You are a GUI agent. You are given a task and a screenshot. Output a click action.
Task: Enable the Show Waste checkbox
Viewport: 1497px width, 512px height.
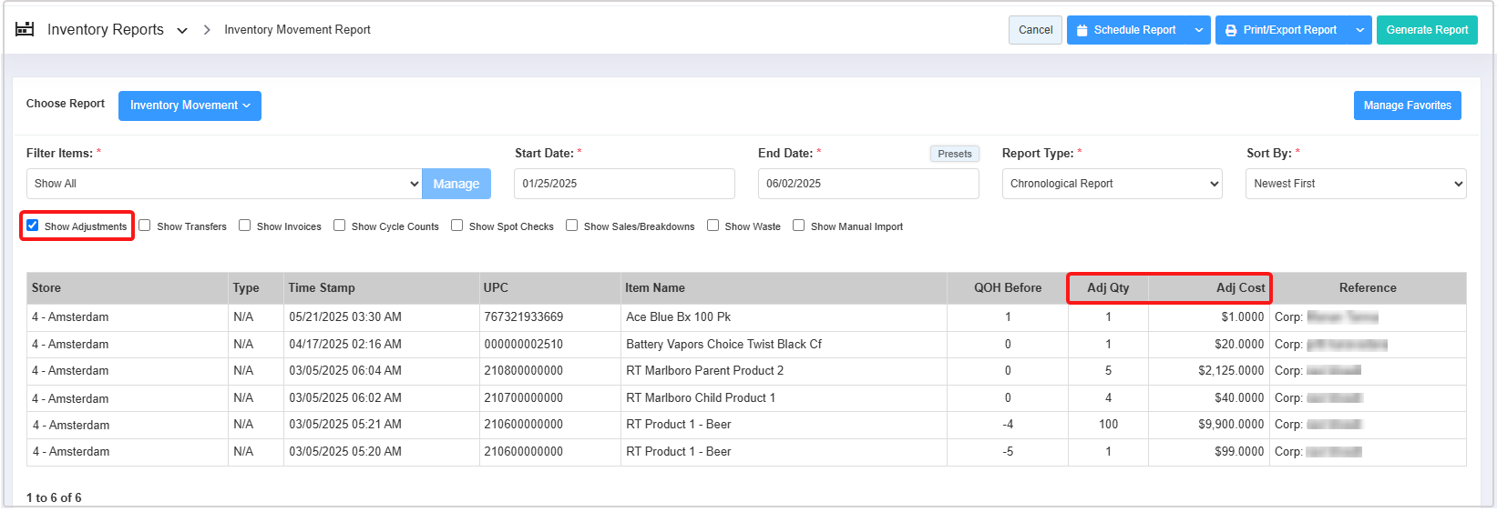[713, 226]
